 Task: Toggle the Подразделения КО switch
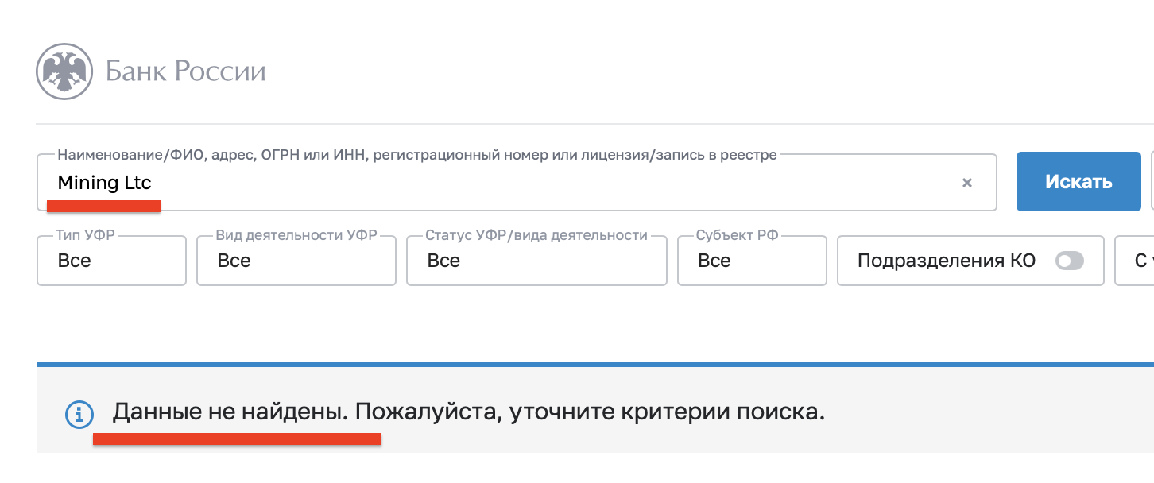click(1069, 261)
